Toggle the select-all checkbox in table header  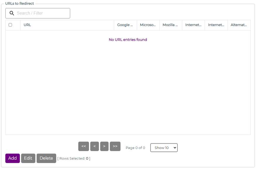(x=11, y=25)
